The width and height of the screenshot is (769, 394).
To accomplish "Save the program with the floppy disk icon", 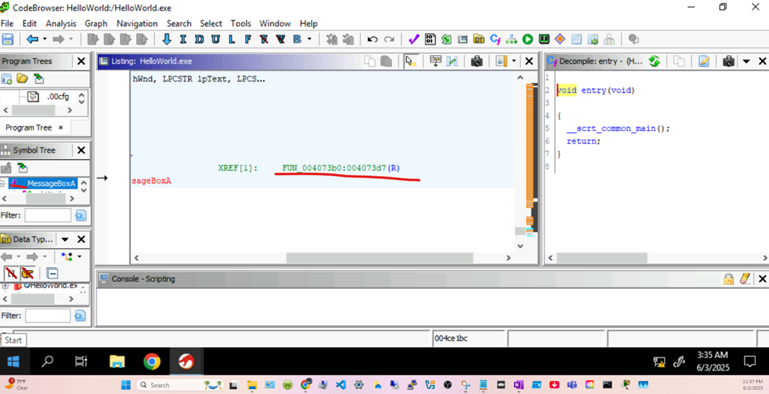I will coord(7,39).
